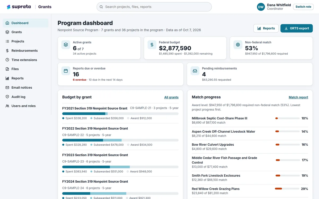319x199 pixels.
Task: Open the Match report link
Action: [298, 97]
